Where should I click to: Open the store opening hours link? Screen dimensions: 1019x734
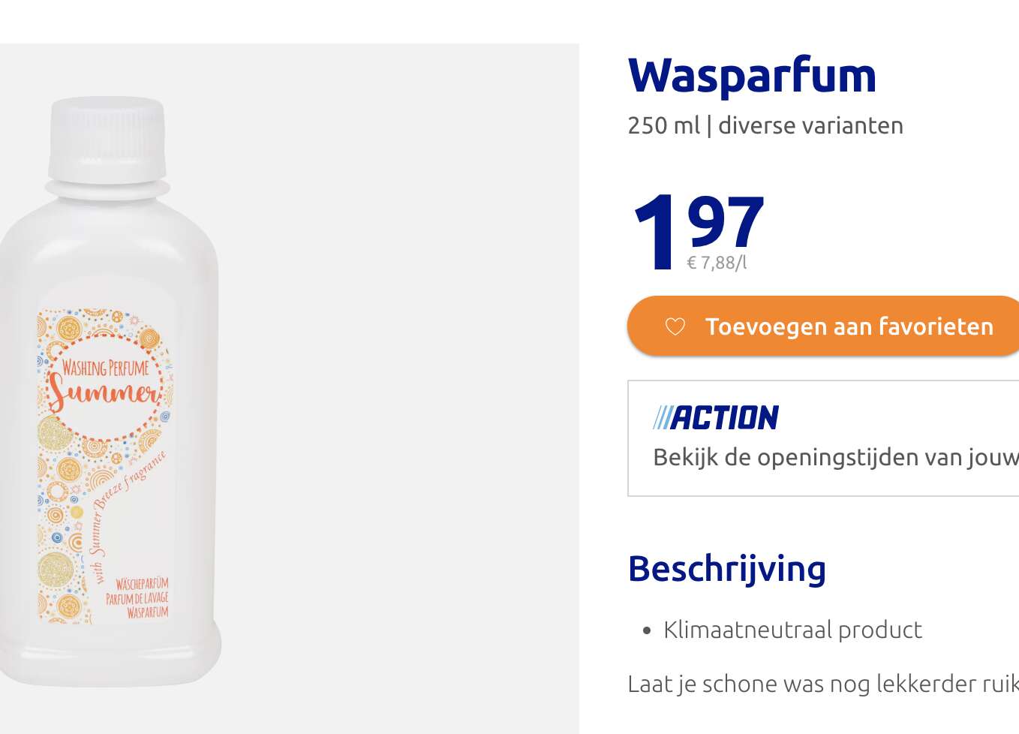836,457
